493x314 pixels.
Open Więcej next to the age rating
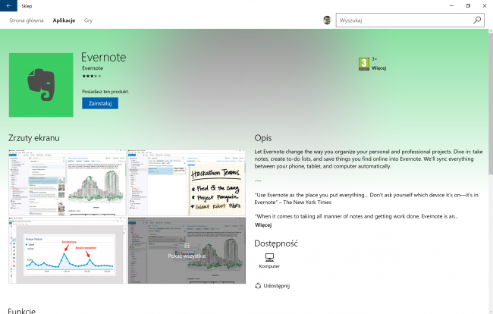pyautogui.click(x=379, y=68)
